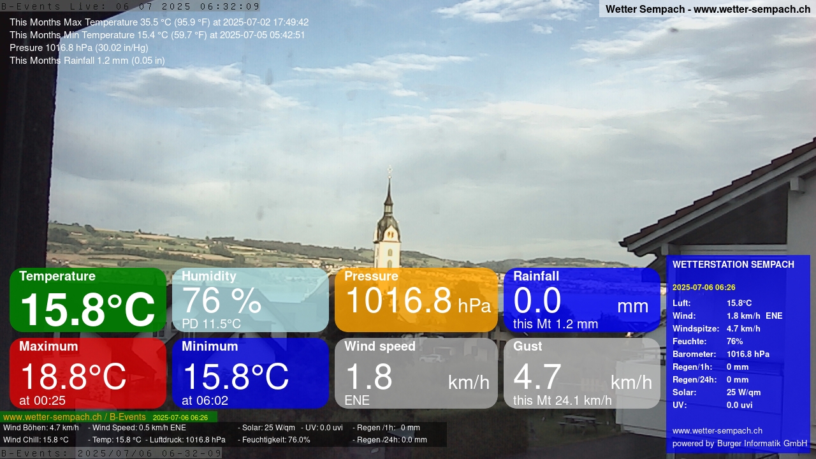Click the Minimum 15.8°C blue tile
816x459 pixels.
click(251, 373)
